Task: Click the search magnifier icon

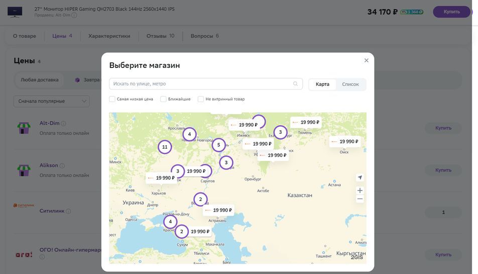Action: tap(296, 84)
